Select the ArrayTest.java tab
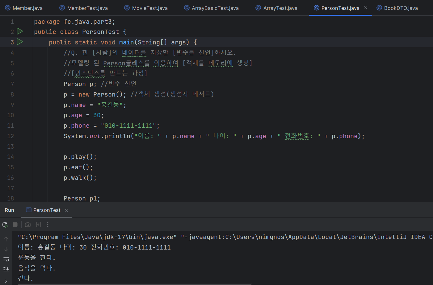 [277, 8]
